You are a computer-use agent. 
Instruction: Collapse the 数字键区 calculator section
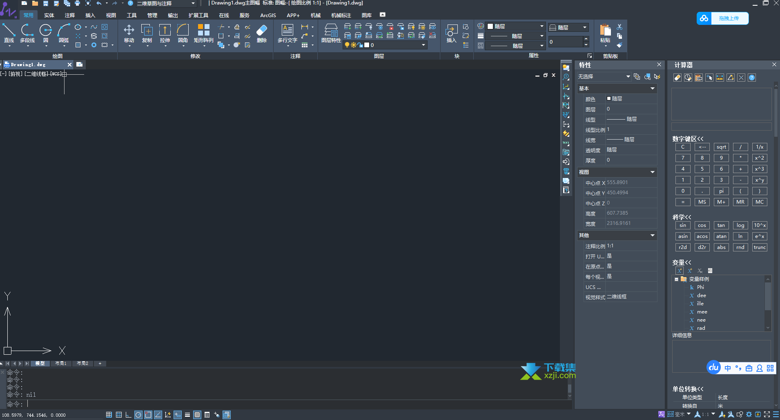click(688, 139)
